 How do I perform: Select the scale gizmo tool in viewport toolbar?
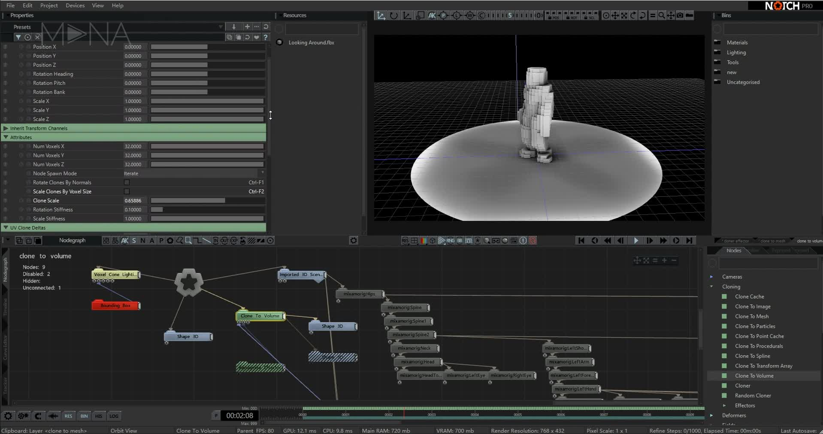[x=407, y=15]
